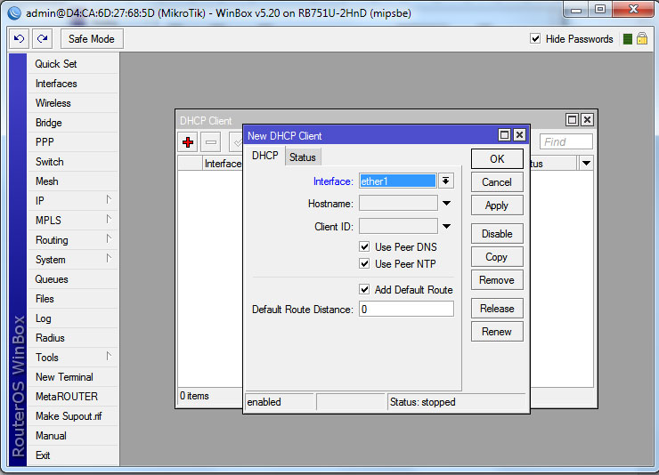Click the WinBox app icon in title bar
This screenshot has width=659, height=475.
click(x=13, y=11)
